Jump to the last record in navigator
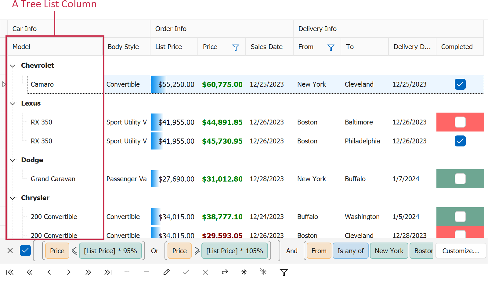The height and width of the screenshot is (281, 488). click(x=108, y=272)
